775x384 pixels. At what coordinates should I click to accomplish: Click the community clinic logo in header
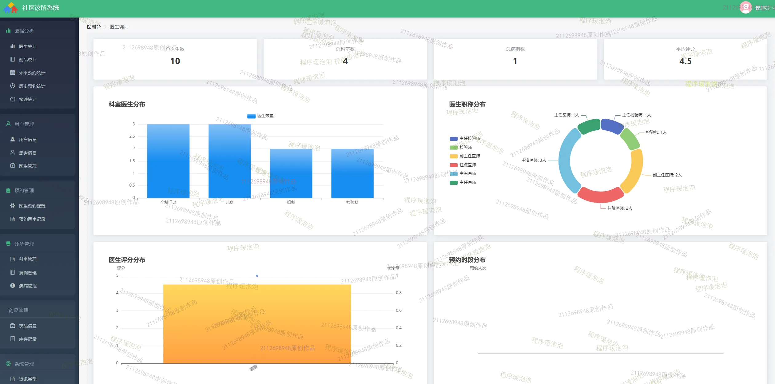coord(11,7)
